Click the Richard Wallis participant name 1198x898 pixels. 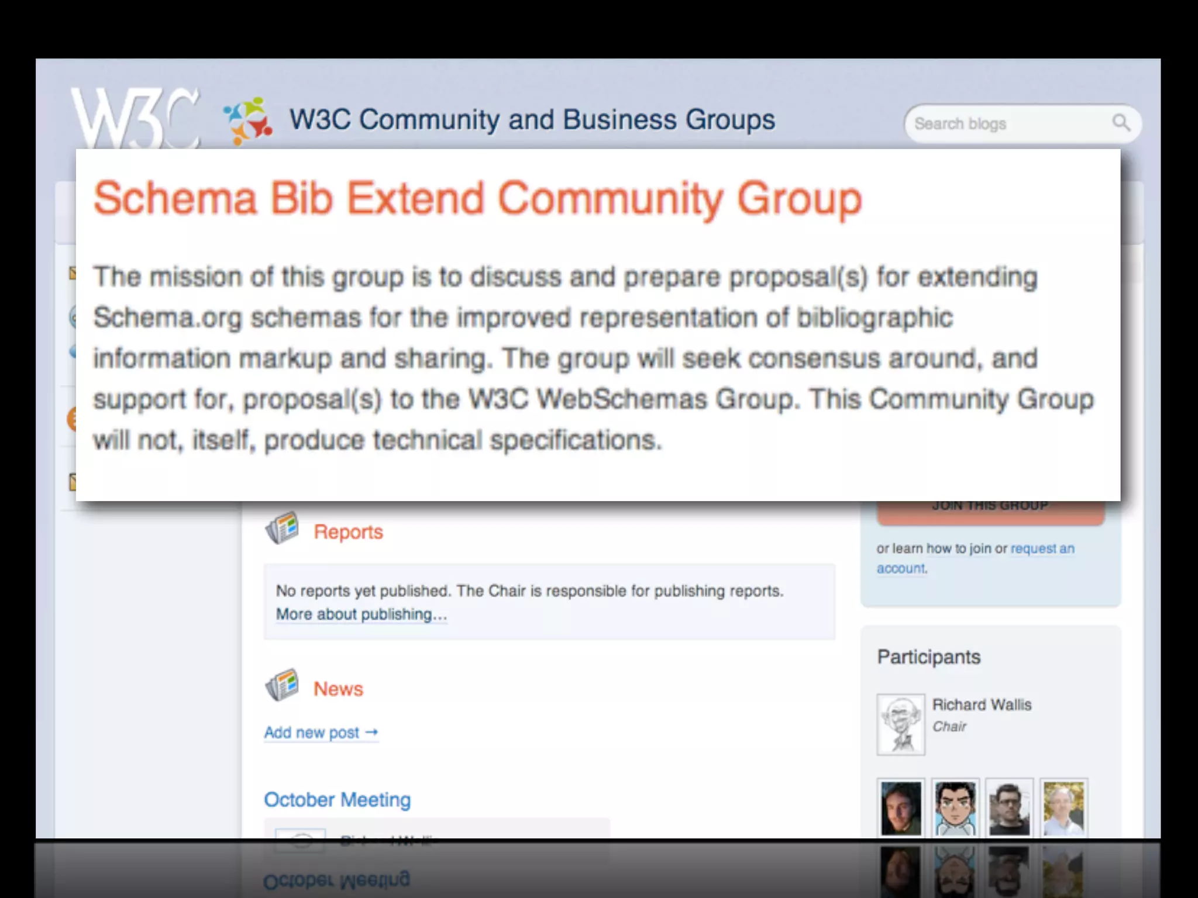tap(982, 704)
